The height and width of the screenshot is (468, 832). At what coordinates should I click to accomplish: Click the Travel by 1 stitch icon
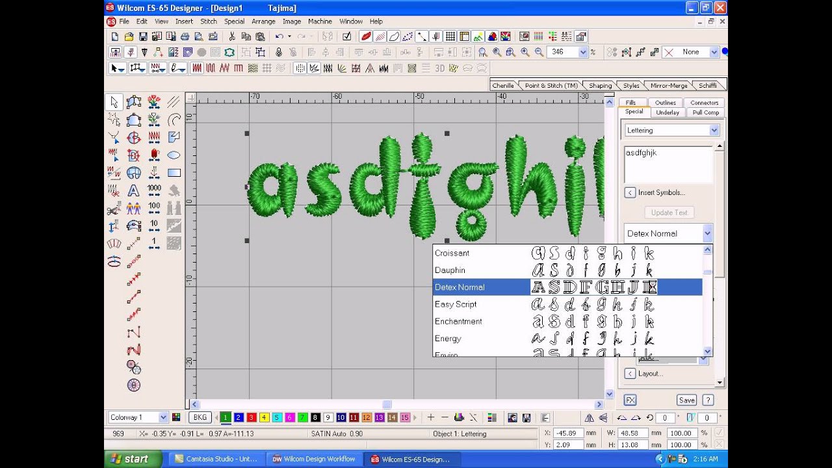coord(154,244)
